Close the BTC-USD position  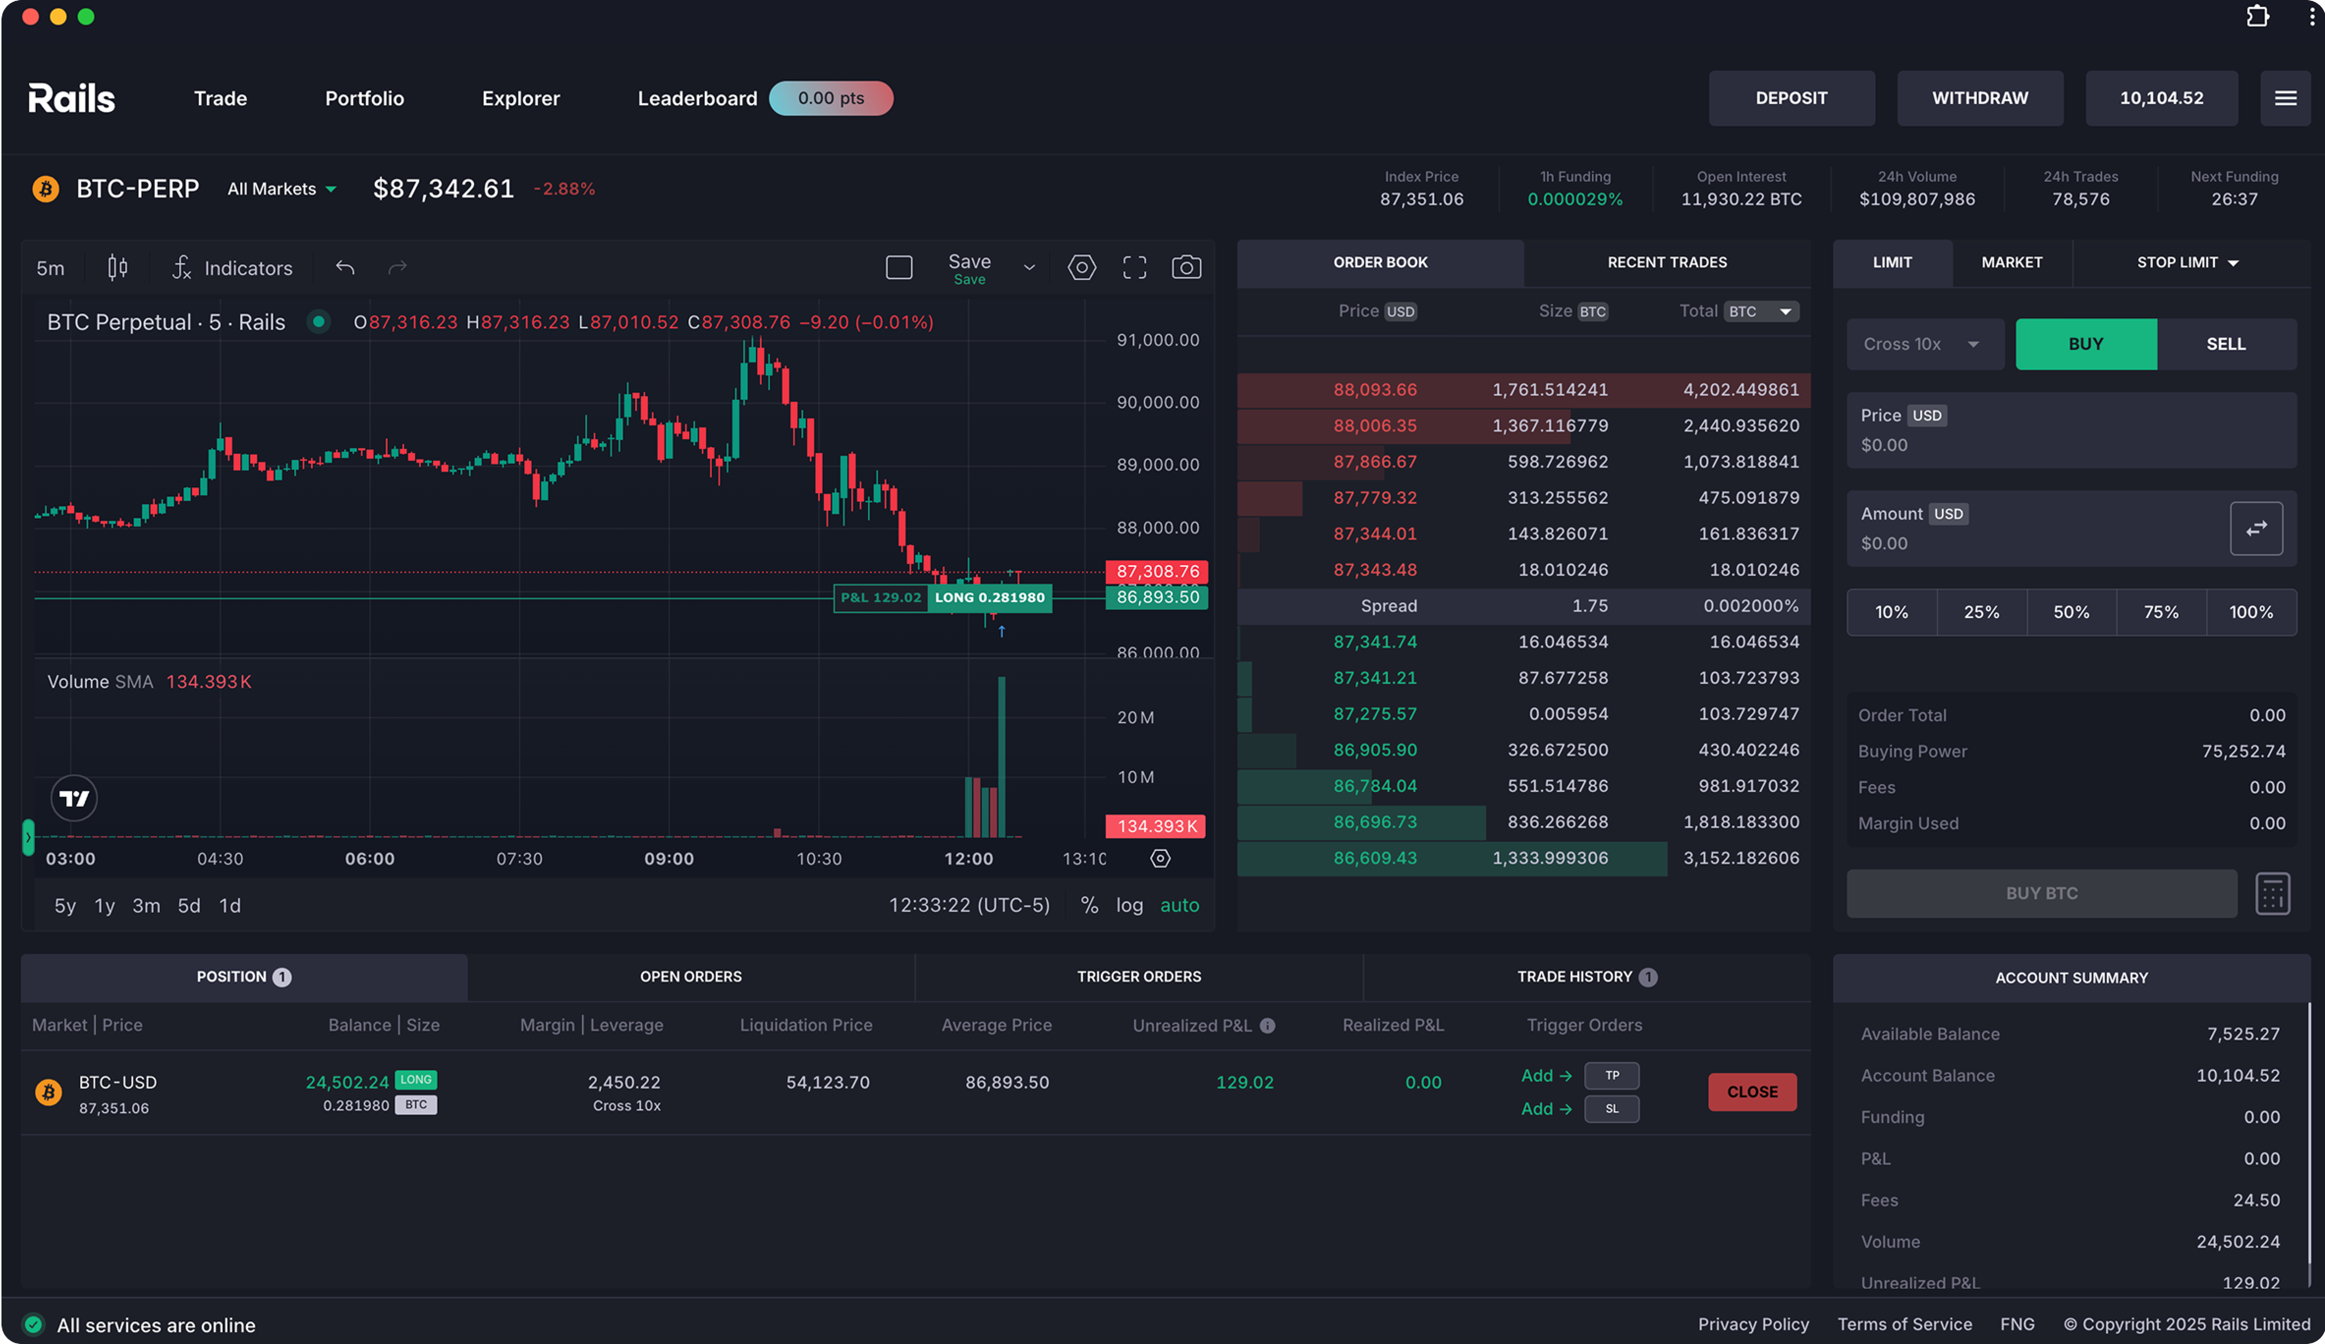(x=1751, y=1091)
